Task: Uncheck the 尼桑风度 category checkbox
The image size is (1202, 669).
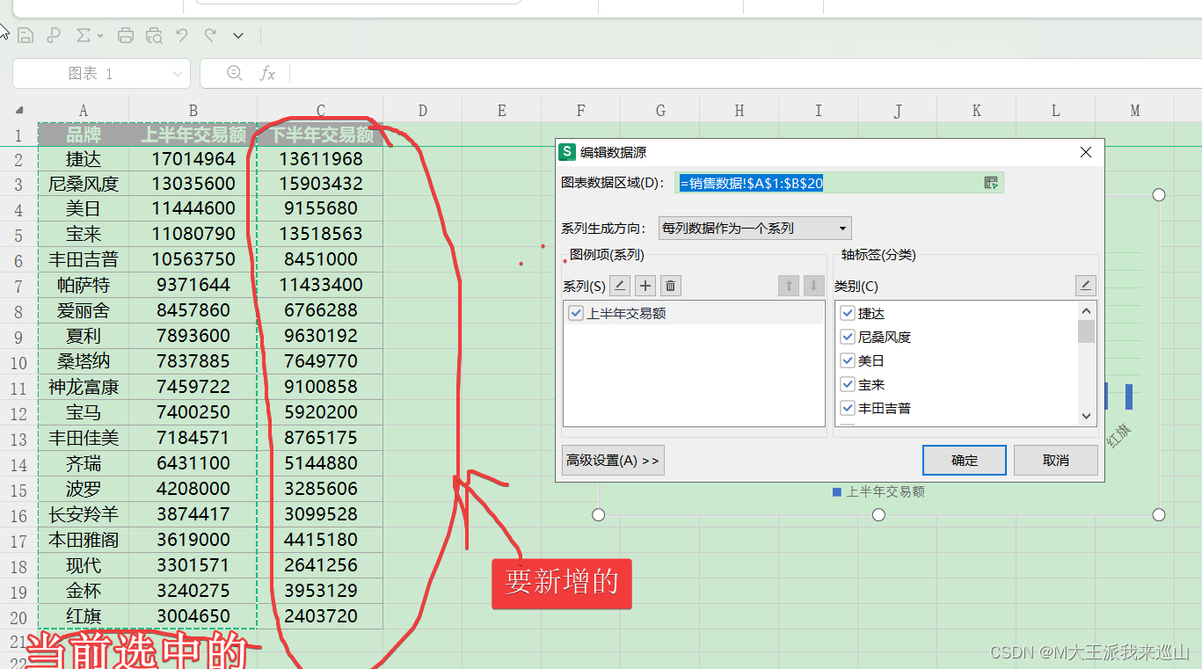Action: click(x=849, y=337)
